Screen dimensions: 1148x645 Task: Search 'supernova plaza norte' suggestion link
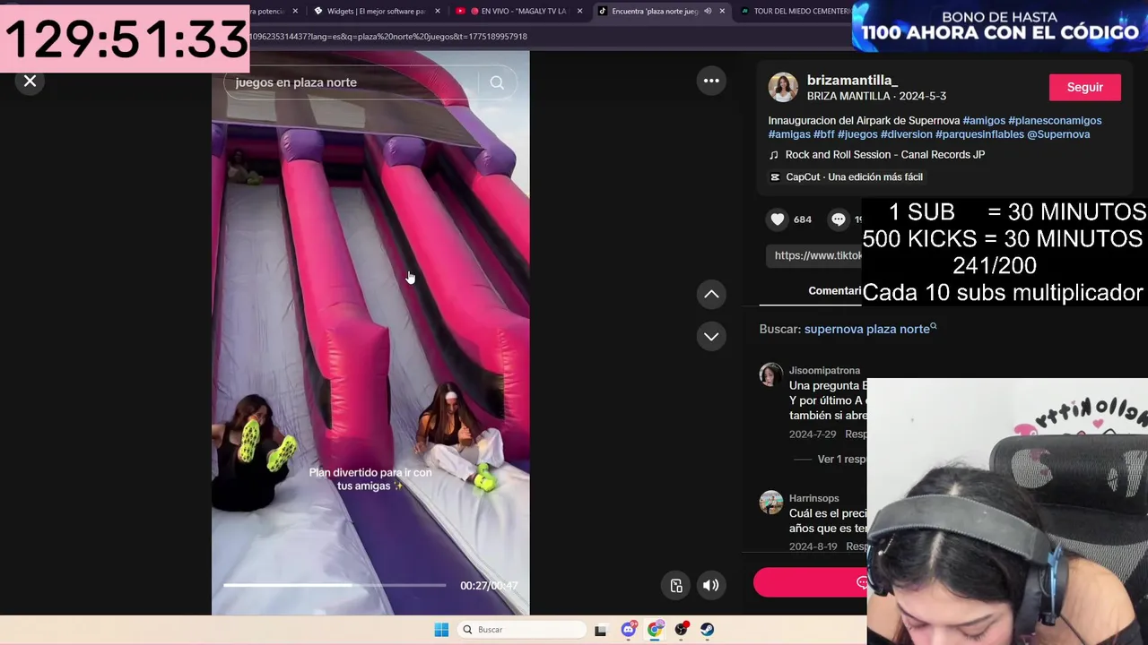click(x=870, y=329)
